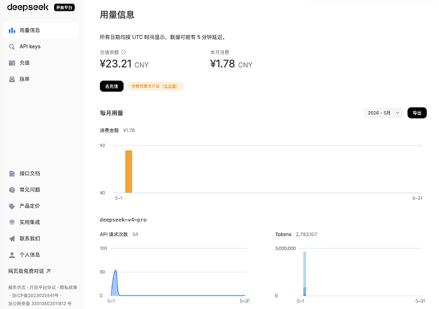Click the 导出 export button
This screenshot has width=439, height=309.
[x=417, y=113]
